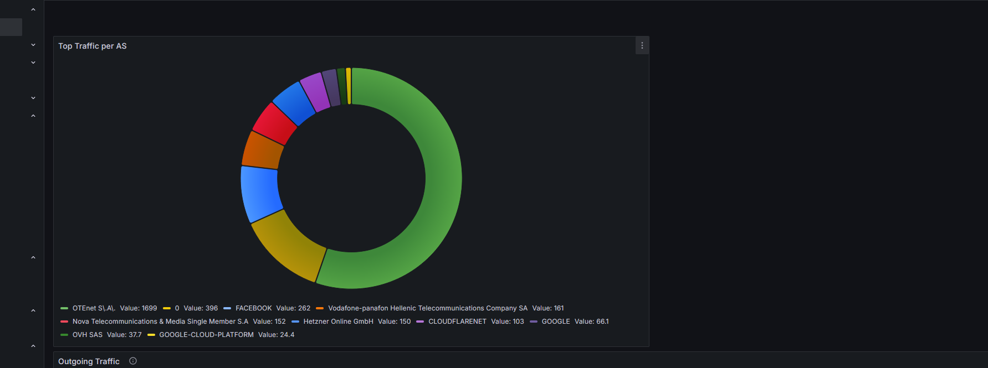988x368 pixels.
Task: Collapse the topmost sidebar section chevron
Action: pos(33,9)
